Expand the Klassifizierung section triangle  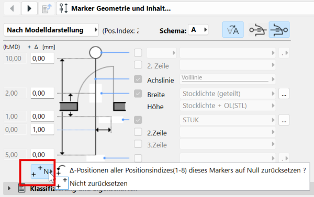9,188
